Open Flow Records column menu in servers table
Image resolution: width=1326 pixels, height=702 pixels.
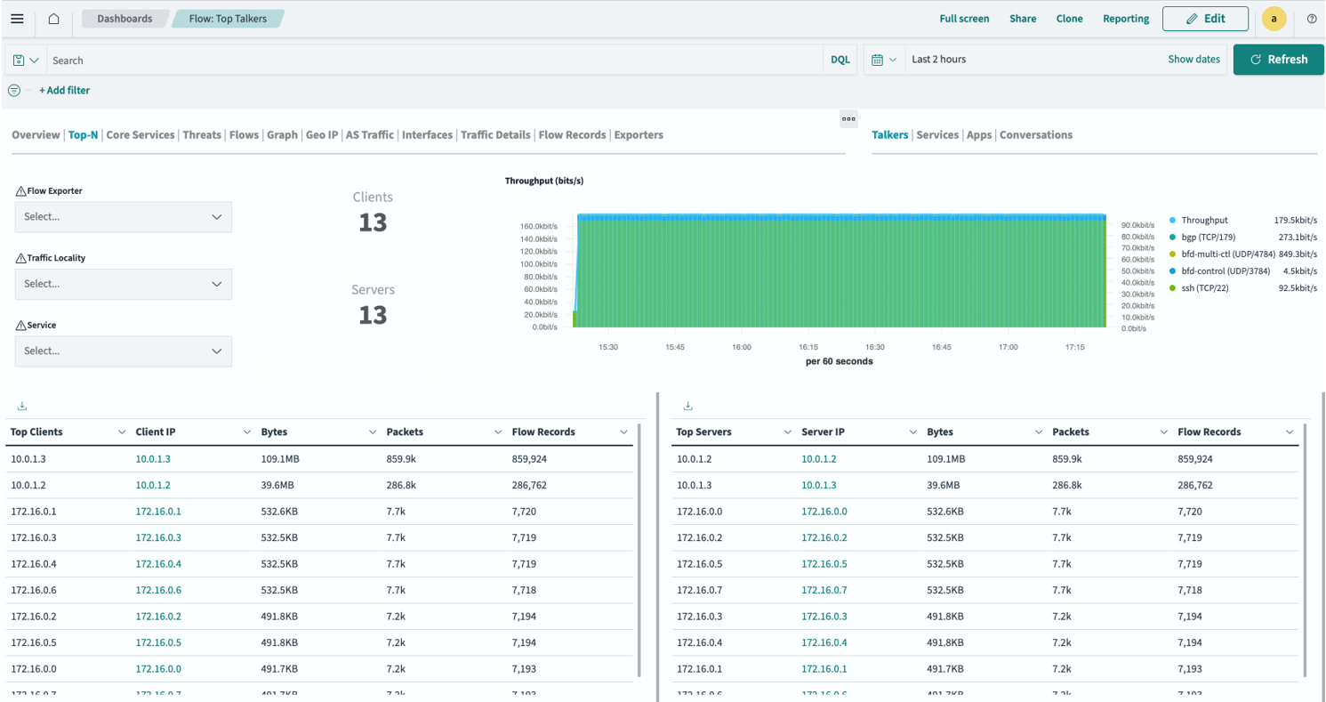tap(1290, 432)
